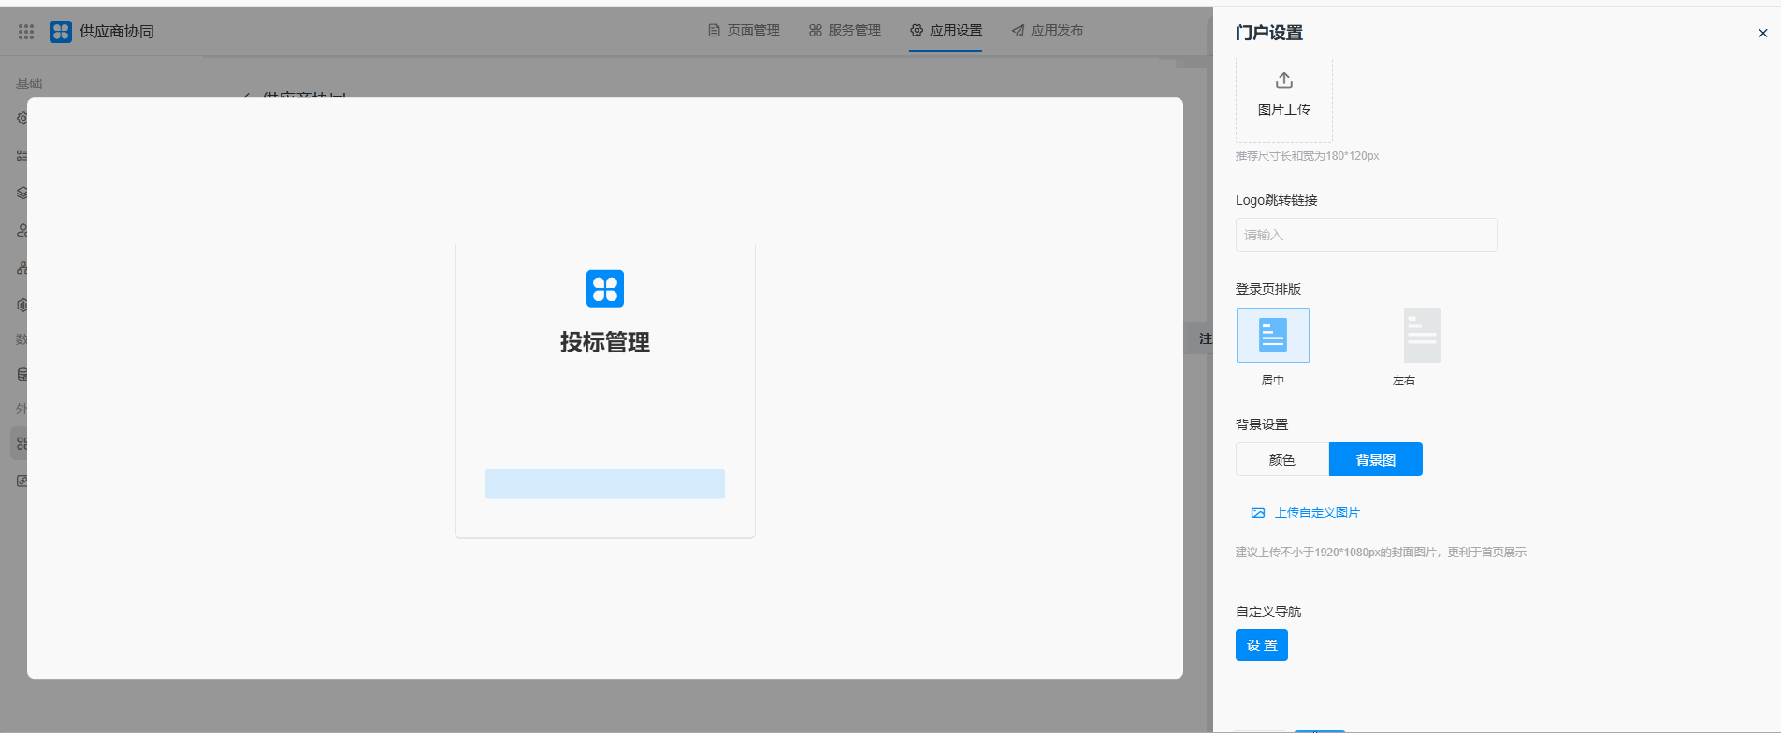This screenshot has height=733, width=1781.
Task: Click the 设置 button under 自定义导航
Action: point(1261,645)
